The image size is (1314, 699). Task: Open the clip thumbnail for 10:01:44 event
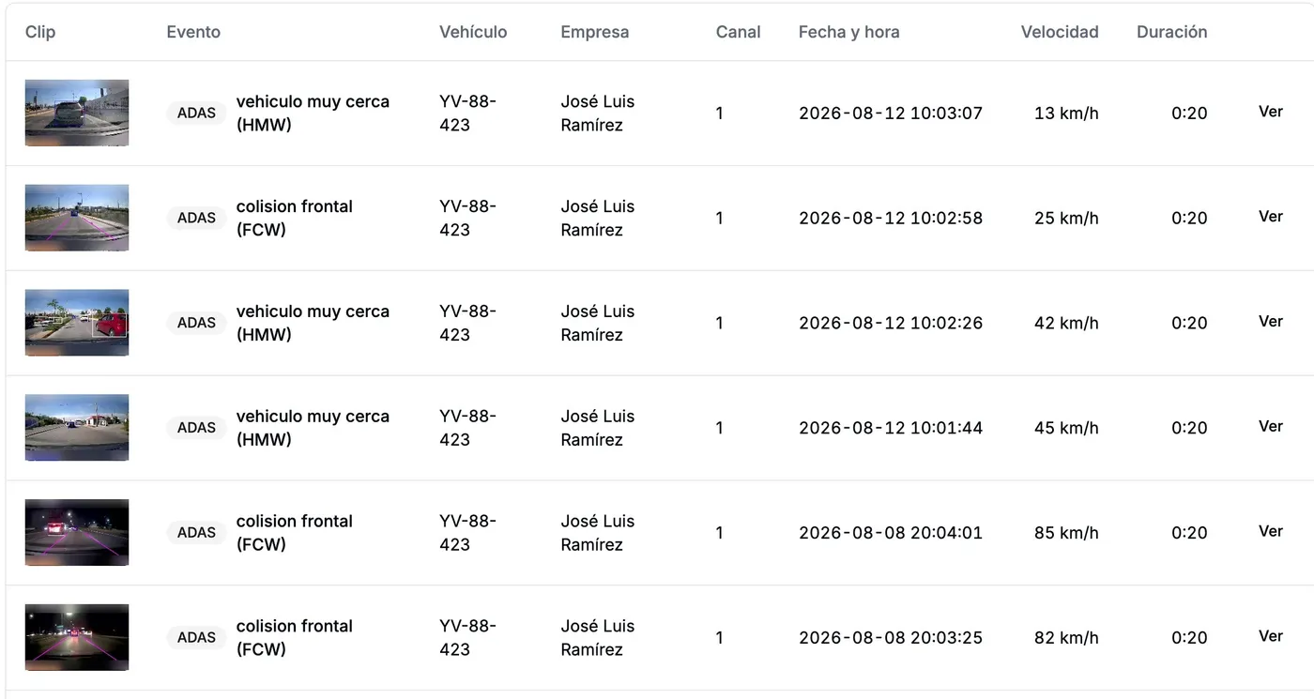click(x=77, y=428)
